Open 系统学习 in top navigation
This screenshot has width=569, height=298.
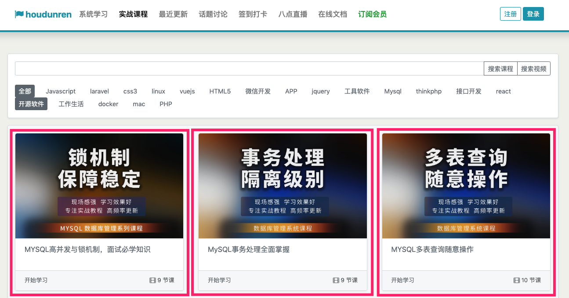93,14
